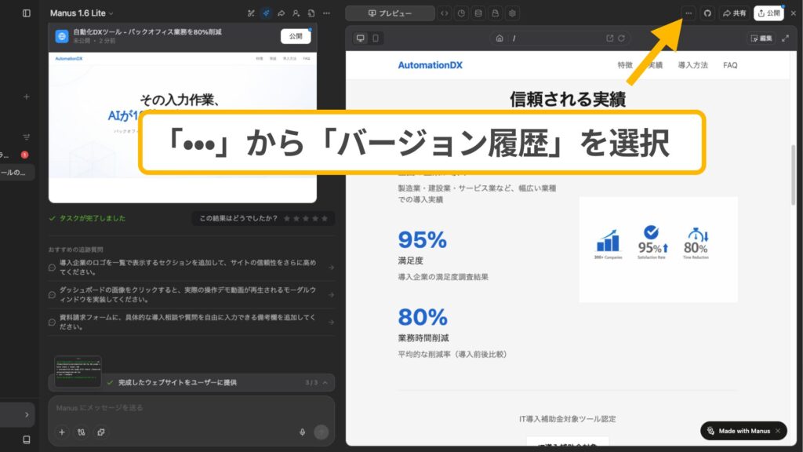803x452 pixels.
Task: Click the blue globe icon on the site card
Action: coord(62,36)
